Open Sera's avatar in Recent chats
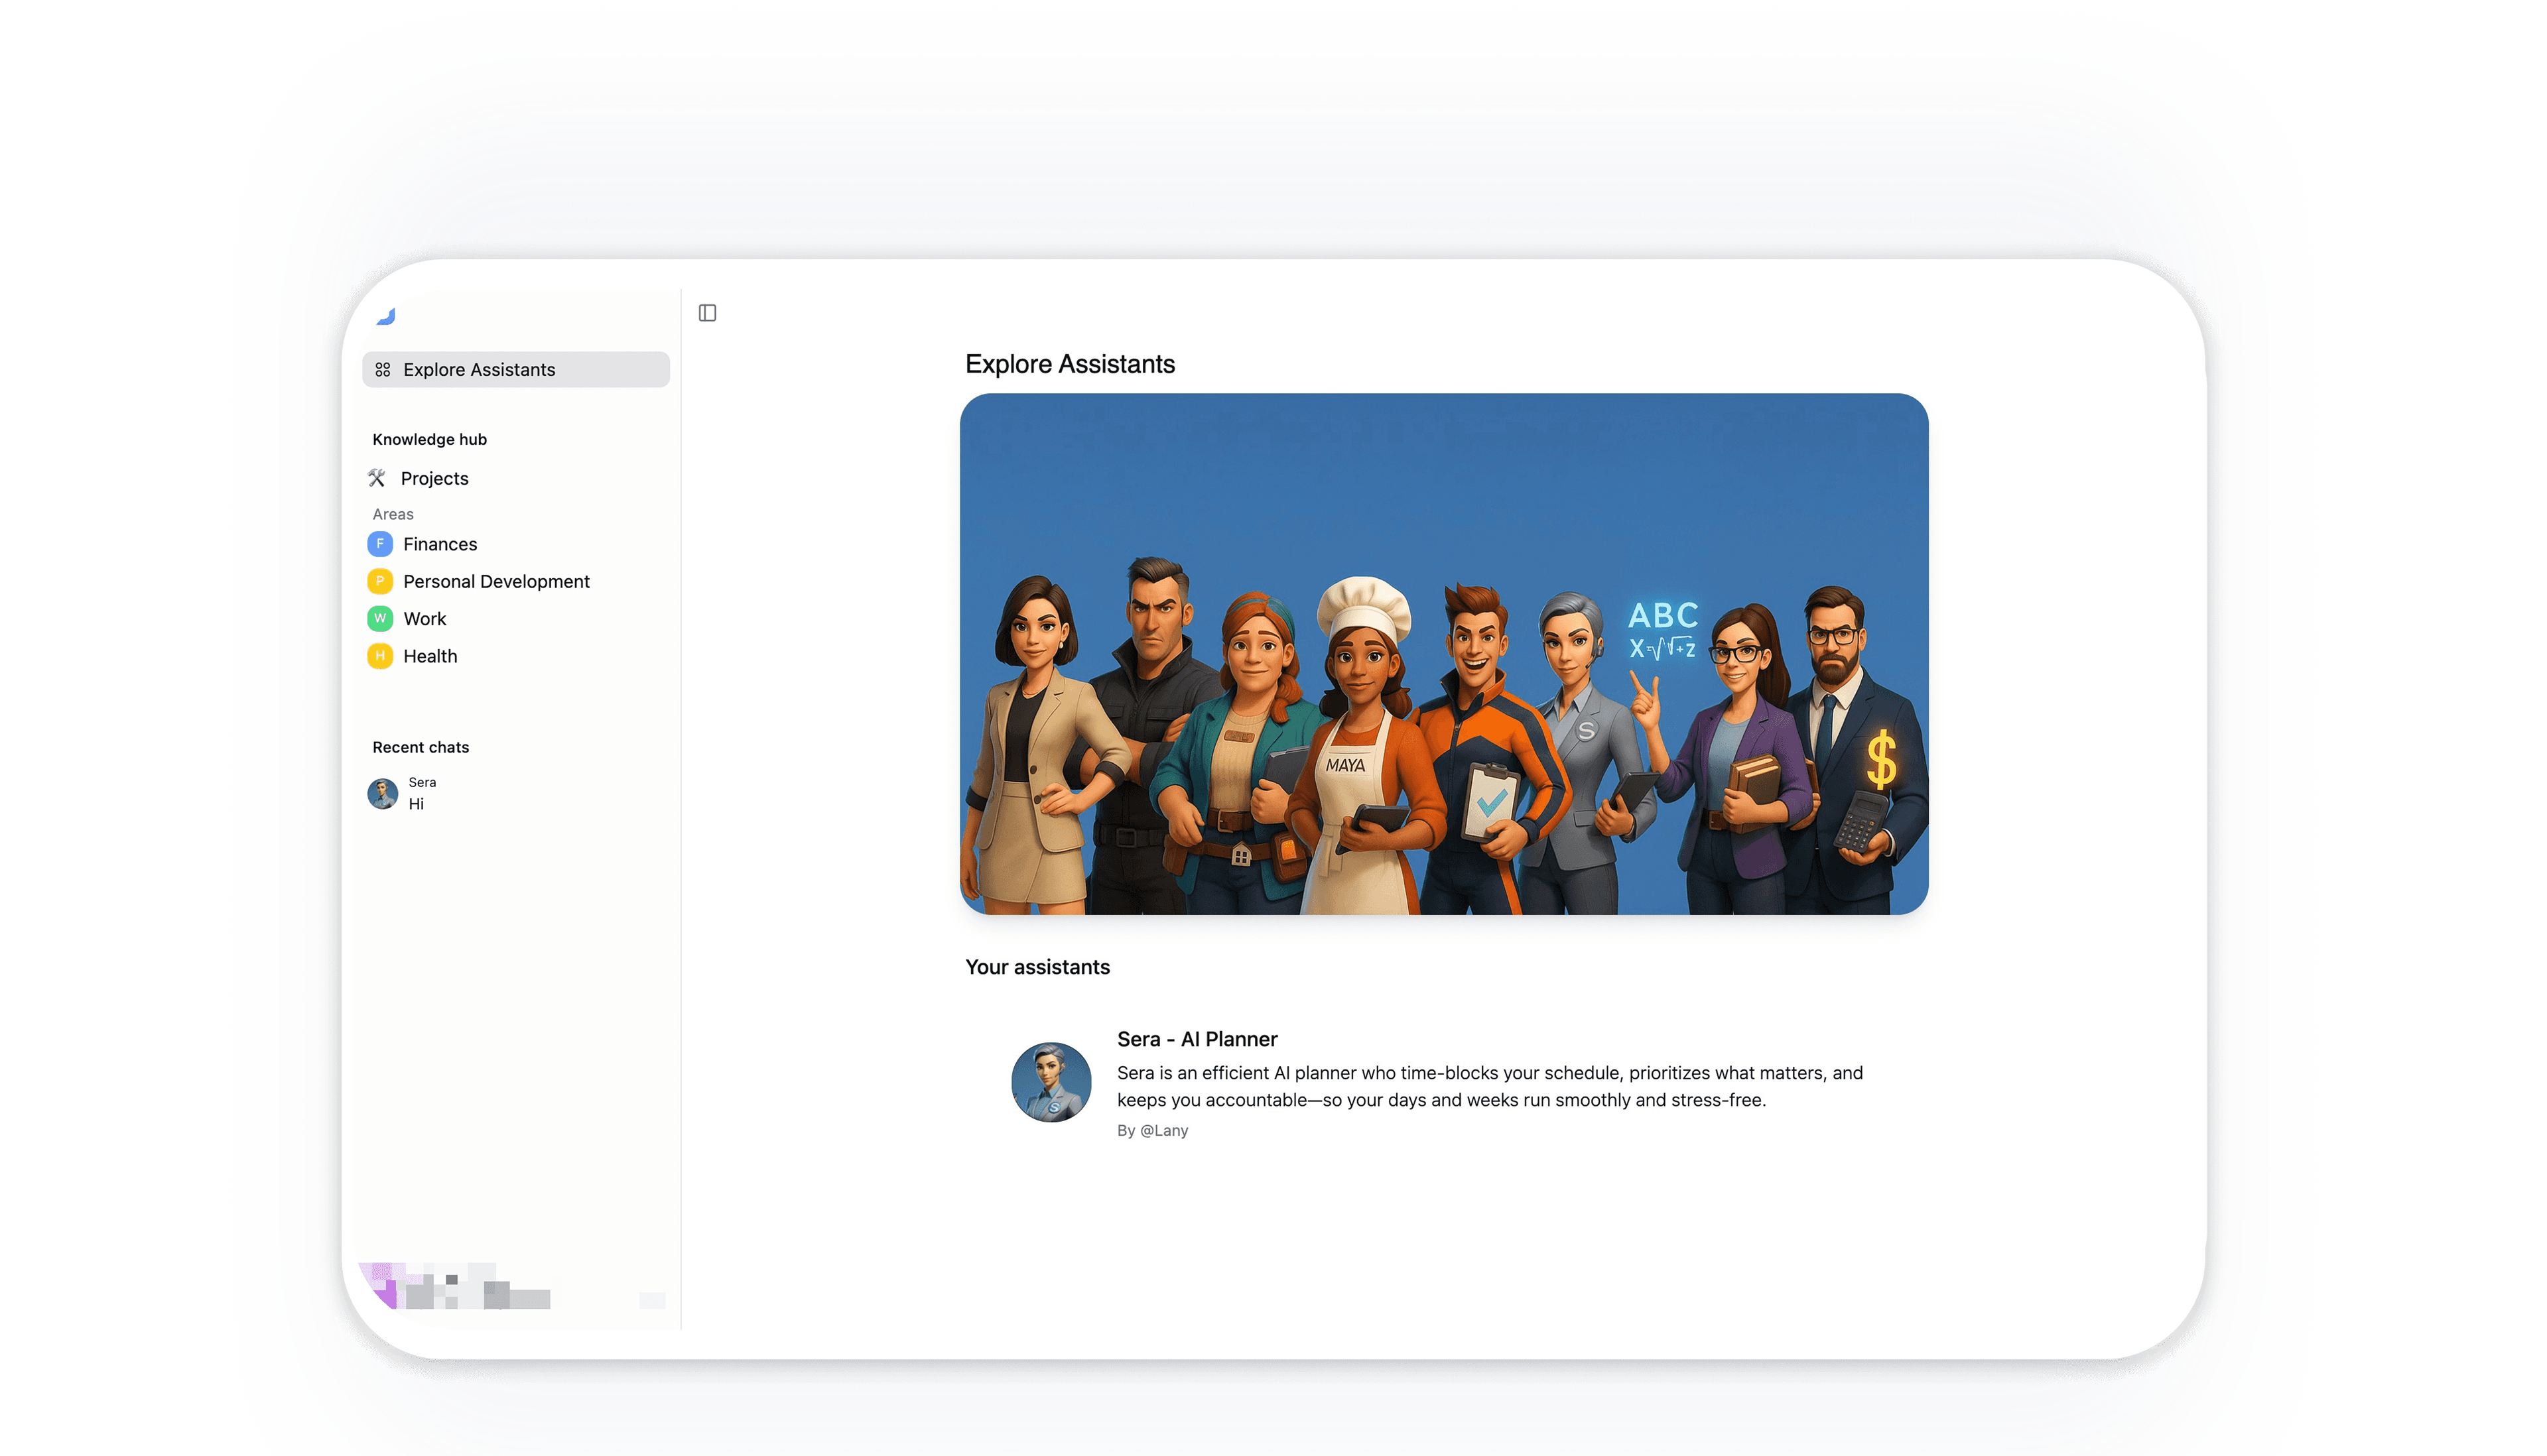 point(382,793)
